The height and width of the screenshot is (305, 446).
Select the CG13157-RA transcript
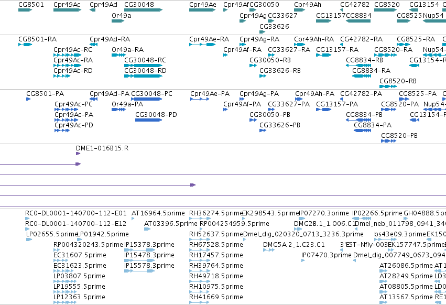pos(323,55)
